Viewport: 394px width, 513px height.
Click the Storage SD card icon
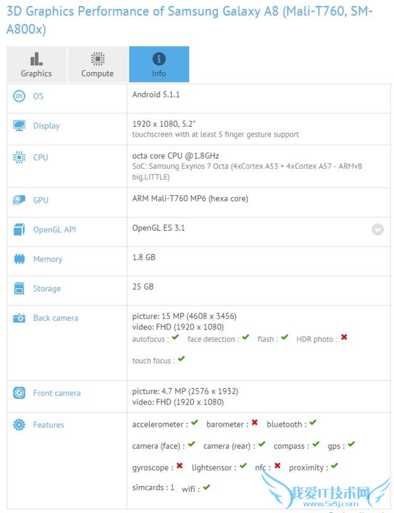coord(19,288)
